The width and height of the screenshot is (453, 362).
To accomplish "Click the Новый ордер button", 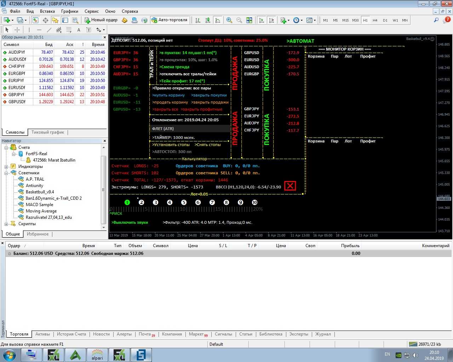I will click(101, 20).
